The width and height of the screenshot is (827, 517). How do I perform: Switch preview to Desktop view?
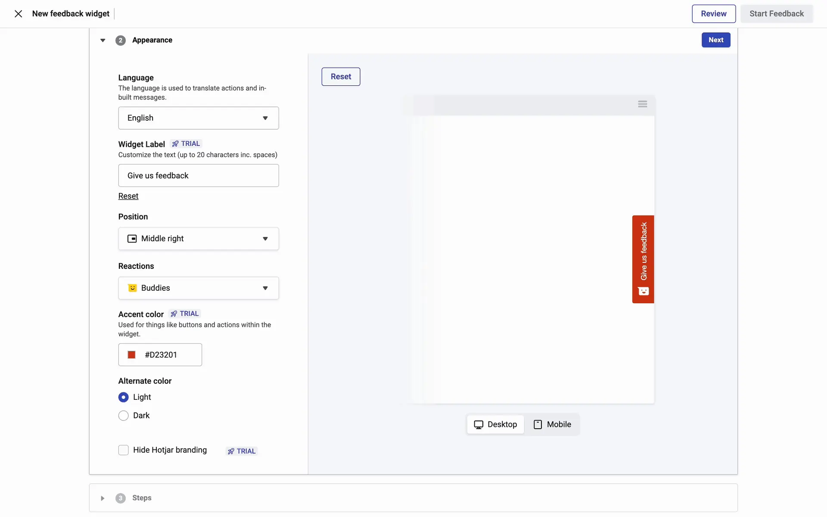pos(495,424)
